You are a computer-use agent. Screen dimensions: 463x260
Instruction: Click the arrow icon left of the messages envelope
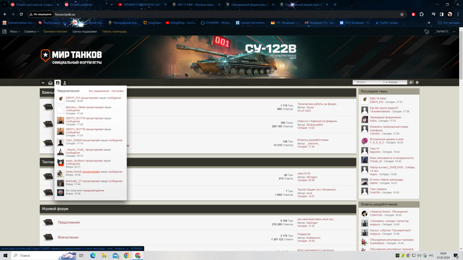click(x=43, y=82)
